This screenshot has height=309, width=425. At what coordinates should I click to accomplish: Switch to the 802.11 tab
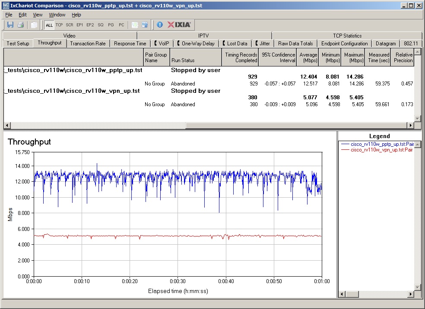(x=411, y=43)
